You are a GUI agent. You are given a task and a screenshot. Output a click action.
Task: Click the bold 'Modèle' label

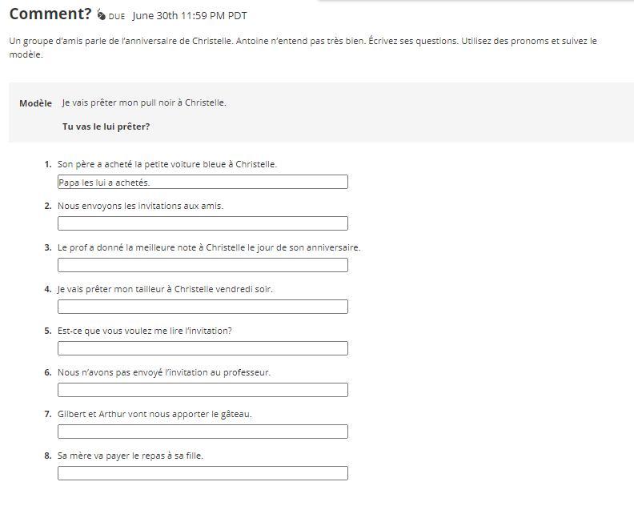point(35,103)
